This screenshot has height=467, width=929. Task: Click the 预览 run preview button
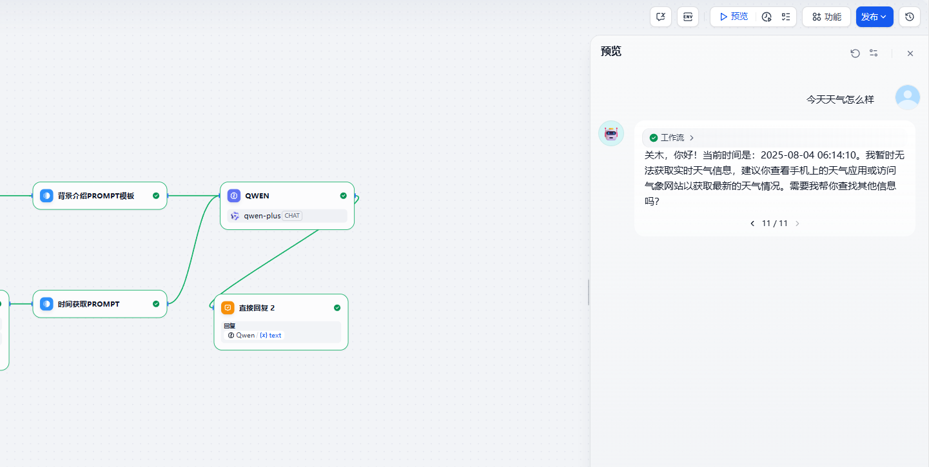(x=734, y=17)
